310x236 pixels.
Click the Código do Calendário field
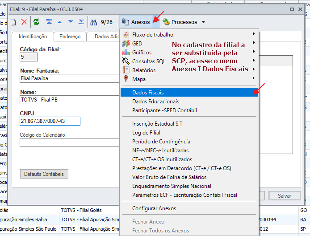click(70, 142)
